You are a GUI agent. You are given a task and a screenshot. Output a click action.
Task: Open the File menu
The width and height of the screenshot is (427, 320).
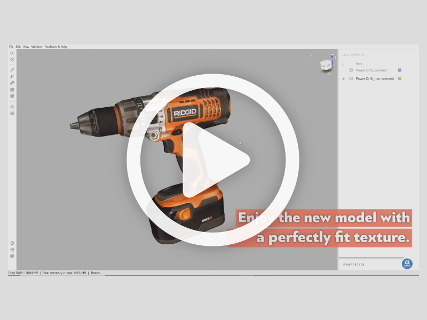pyautogui.click(x=11, y=47)
